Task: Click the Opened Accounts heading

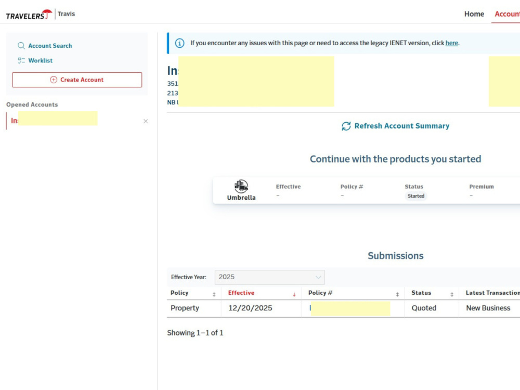Action: tap(32, 105)
